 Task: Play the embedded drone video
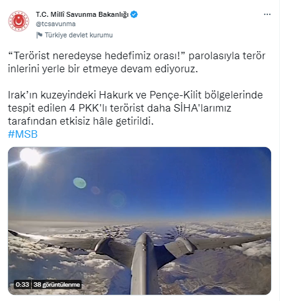click(140, 221)
